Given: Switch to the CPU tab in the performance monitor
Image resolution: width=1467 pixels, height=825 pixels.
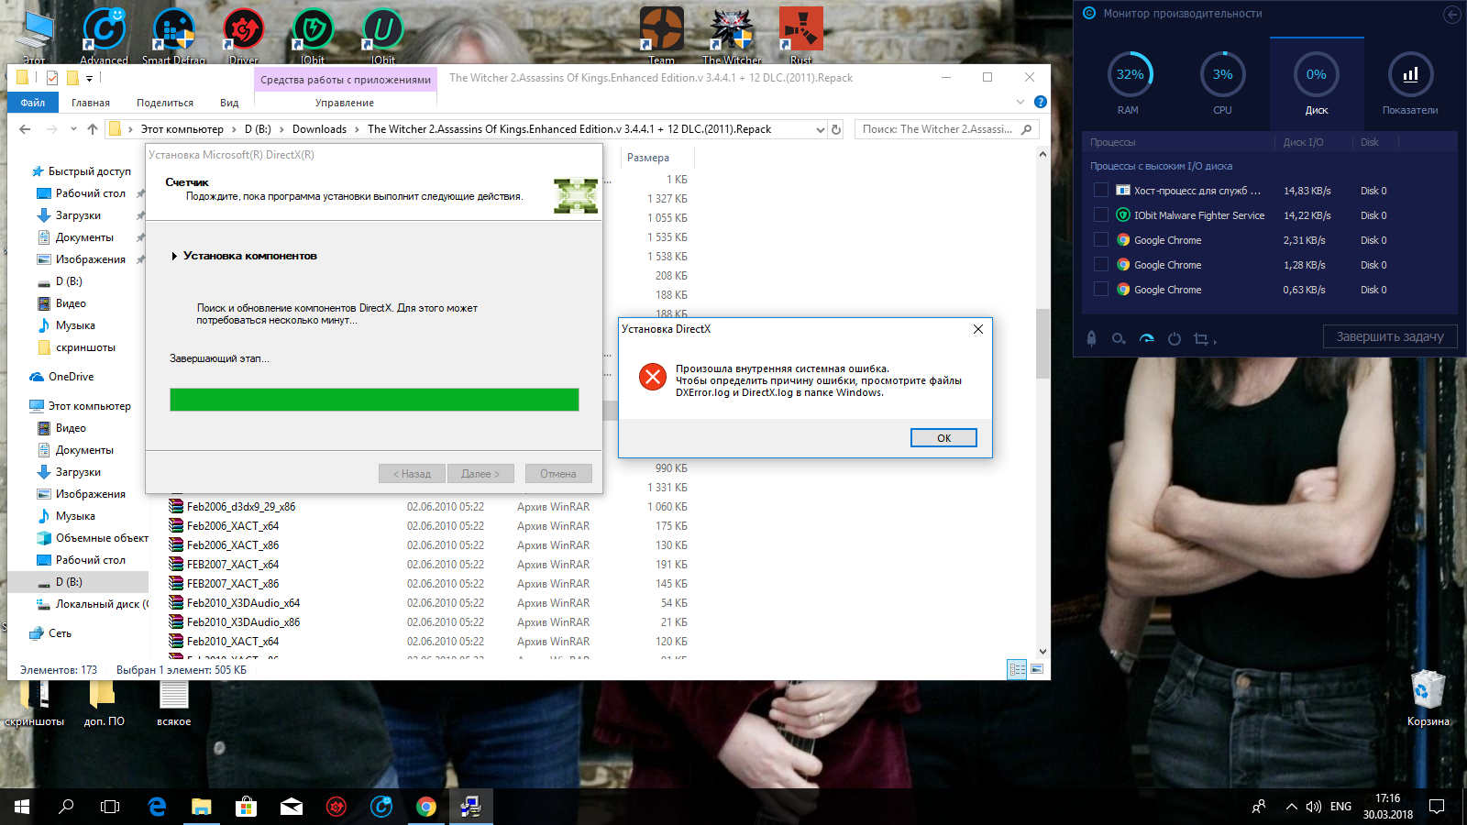Looking at the screenshot, I should click(x=1222, y=82).
